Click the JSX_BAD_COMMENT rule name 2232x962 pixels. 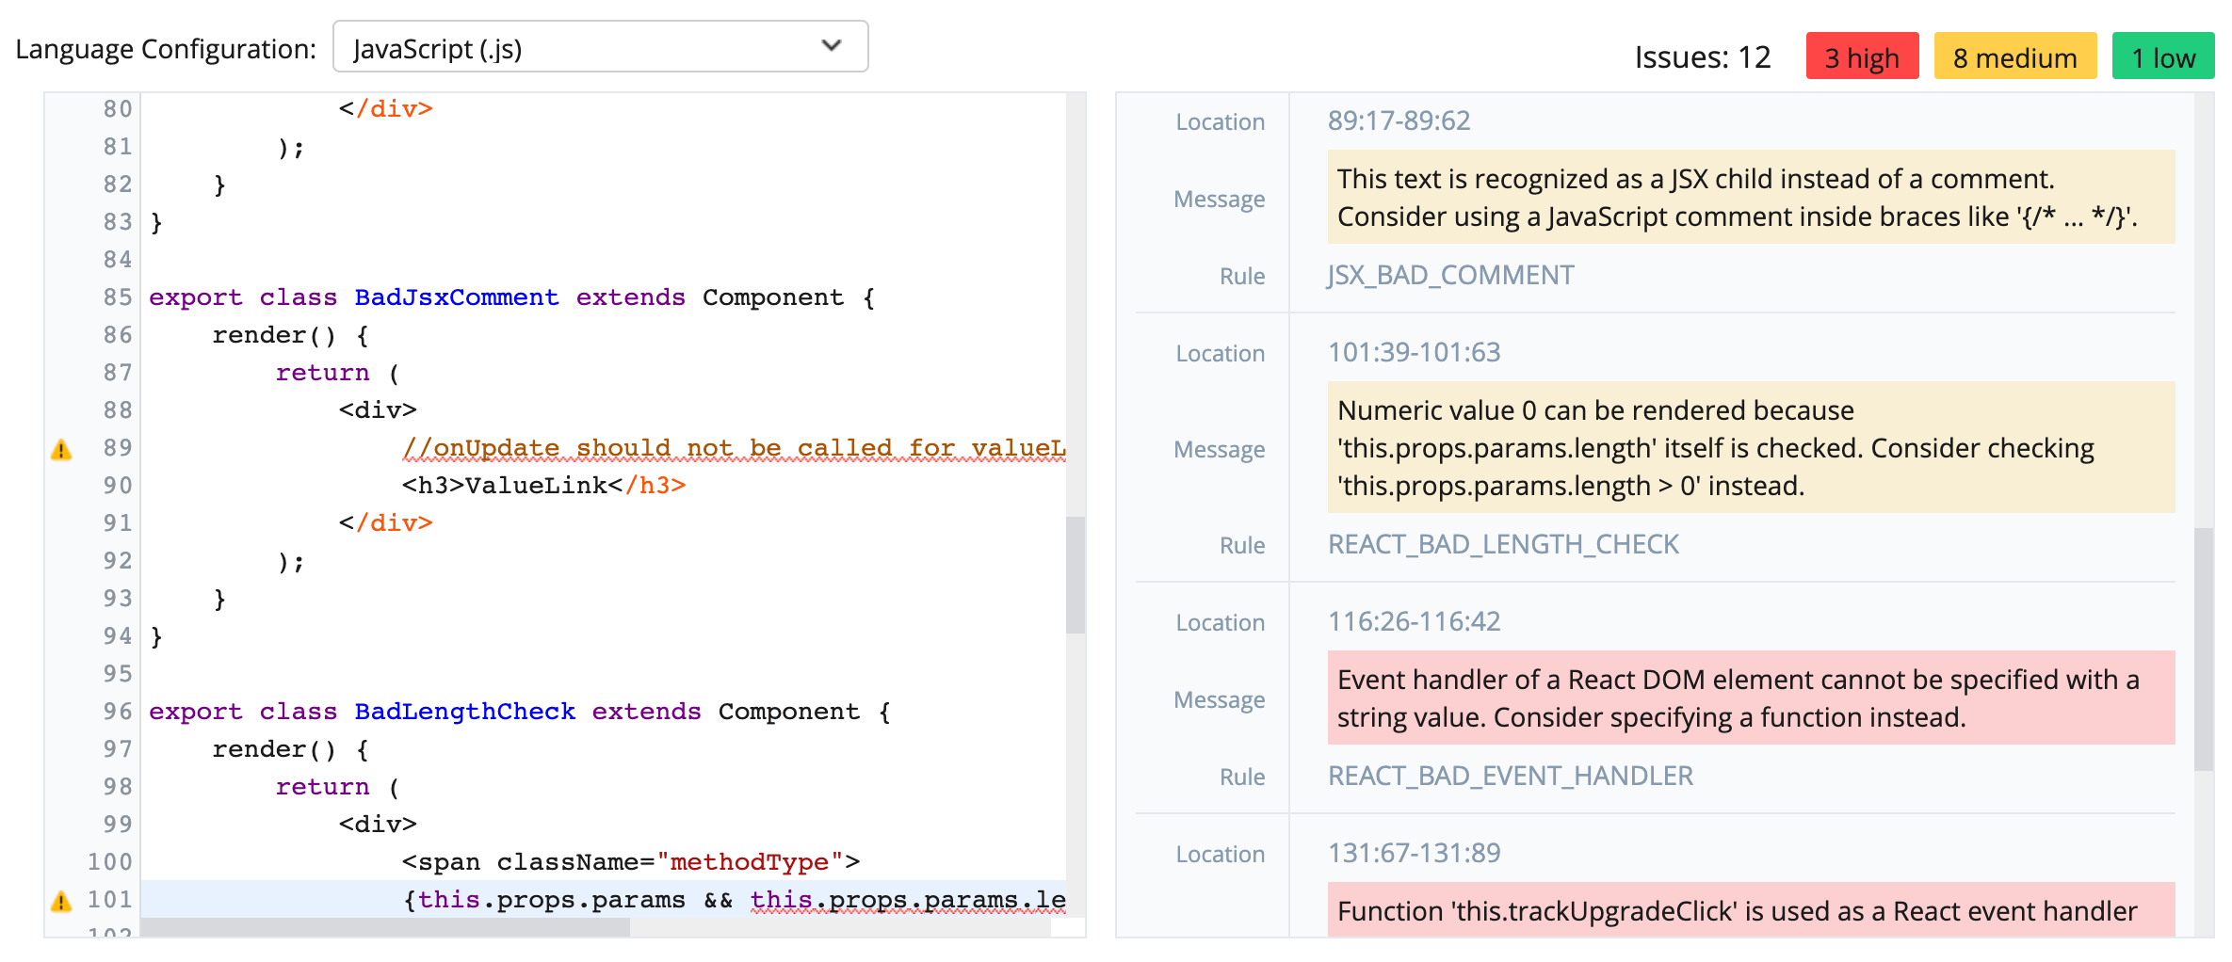1450,275
